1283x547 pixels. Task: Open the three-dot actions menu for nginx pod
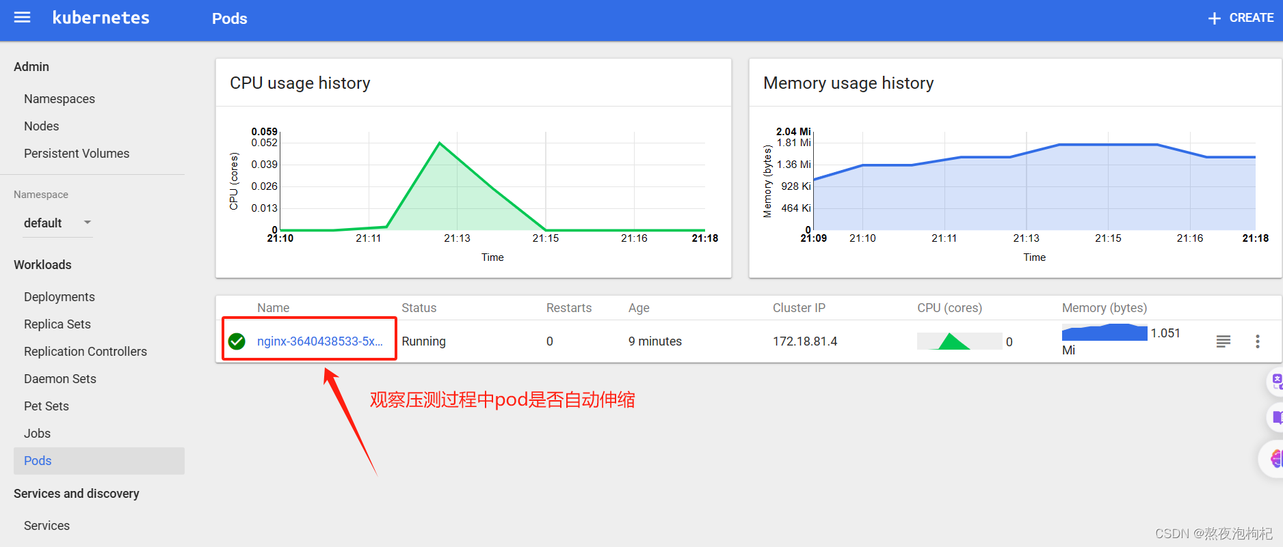pos(1257,341)
